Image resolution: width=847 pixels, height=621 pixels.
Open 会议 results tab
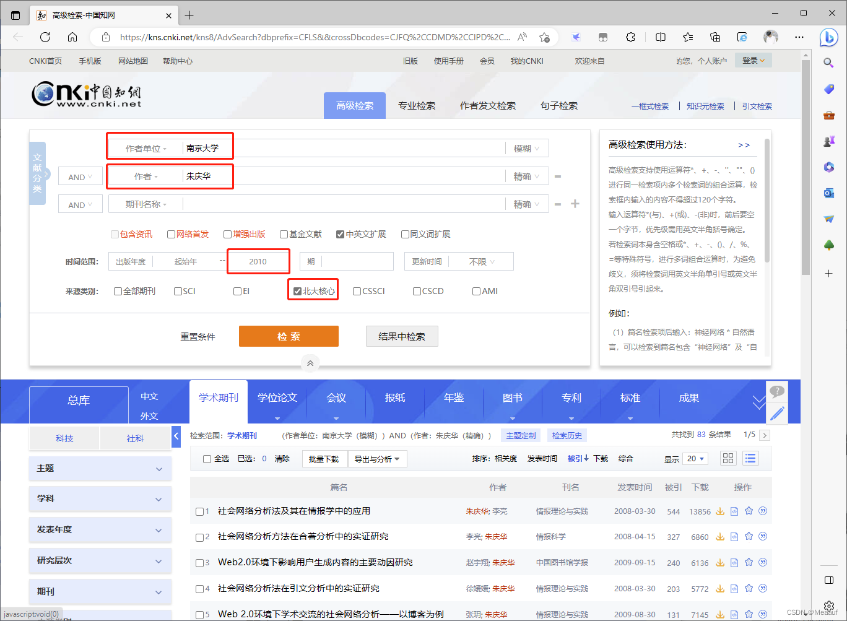click(336, 398)
